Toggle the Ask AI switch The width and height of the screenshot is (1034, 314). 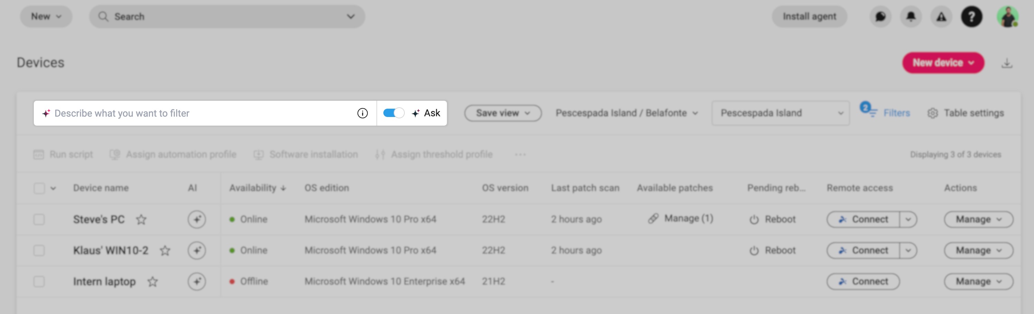pos(393,113)
